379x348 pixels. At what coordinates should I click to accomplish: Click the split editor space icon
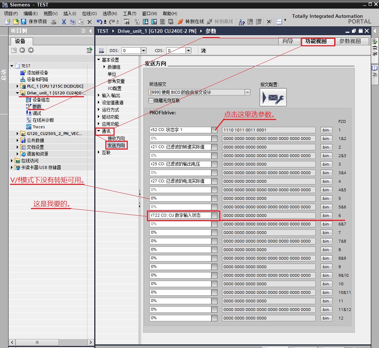click(x=279, y=22)
